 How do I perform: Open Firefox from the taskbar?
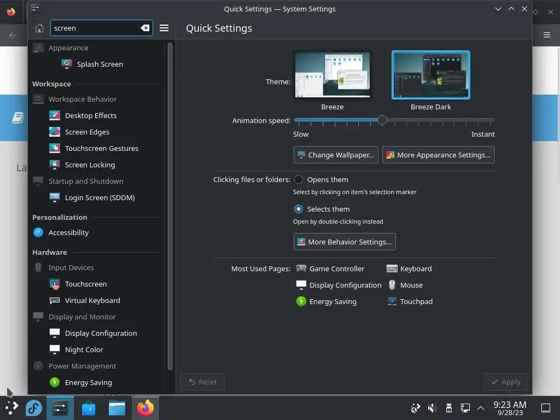click(145, 408)
